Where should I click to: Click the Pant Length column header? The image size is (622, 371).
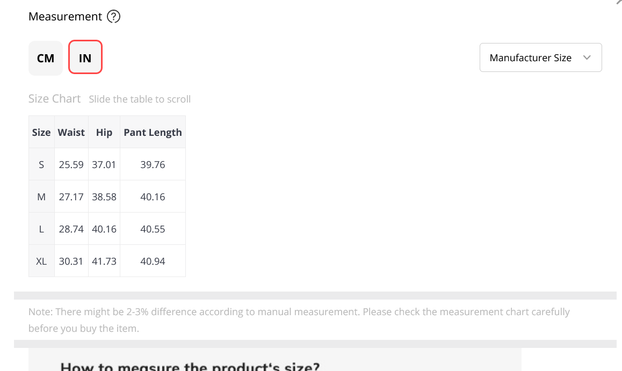click(x=153, y=133)
